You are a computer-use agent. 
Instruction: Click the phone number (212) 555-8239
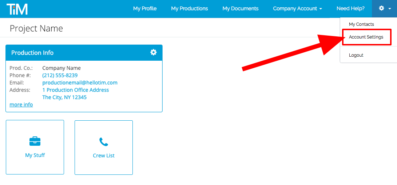(60, 75)
